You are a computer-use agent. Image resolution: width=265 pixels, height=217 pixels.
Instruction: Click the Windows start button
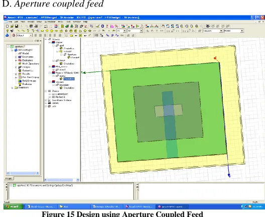pyautogui.click(x=13, y=206)
